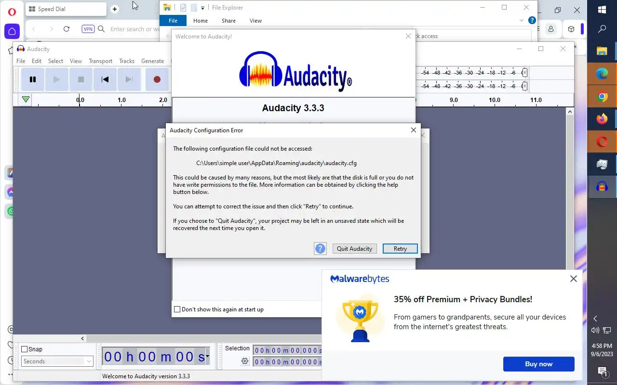This screenshot has width=617, height=385.
Task: Click the blue help question mark button
Action: click(x=320, y=248)
